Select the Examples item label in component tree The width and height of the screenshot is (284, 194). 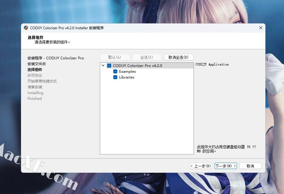127,72
